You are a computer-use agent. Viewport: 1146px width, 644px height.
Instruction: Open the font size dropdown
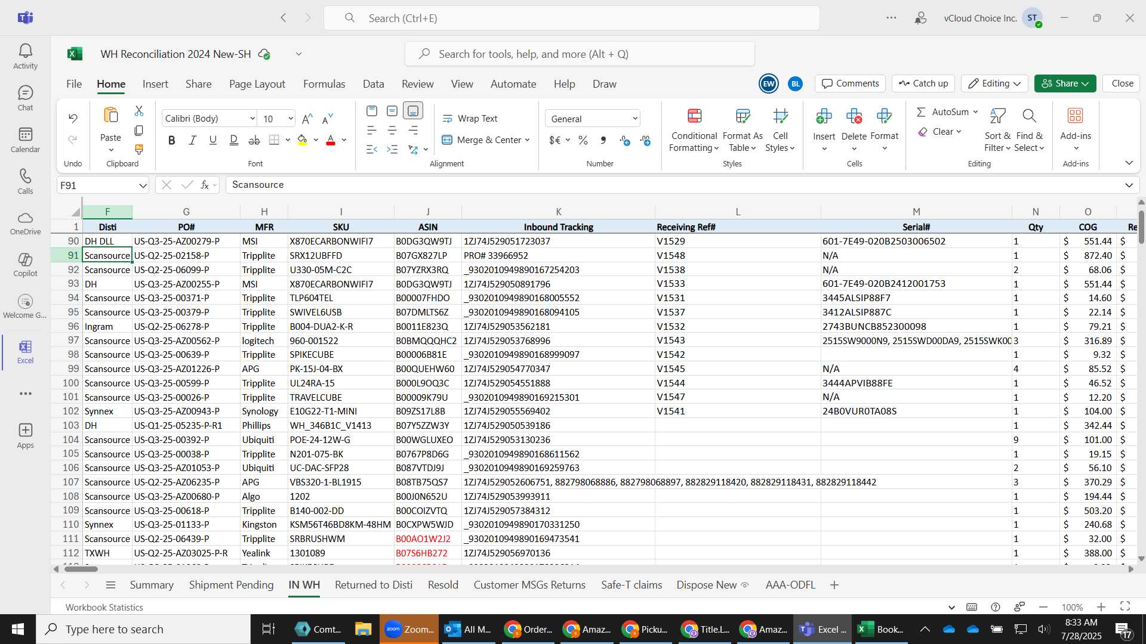tap(291, 119)
